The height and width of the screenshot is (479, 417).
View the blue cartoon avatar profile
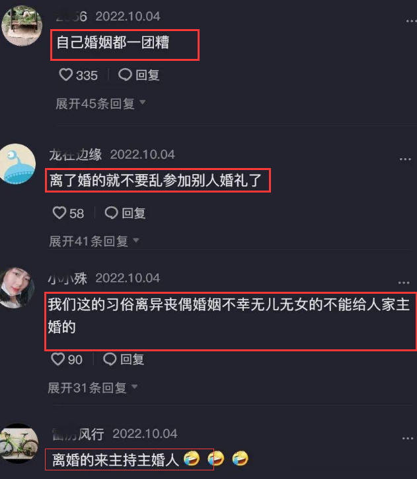tap(18, 164)
